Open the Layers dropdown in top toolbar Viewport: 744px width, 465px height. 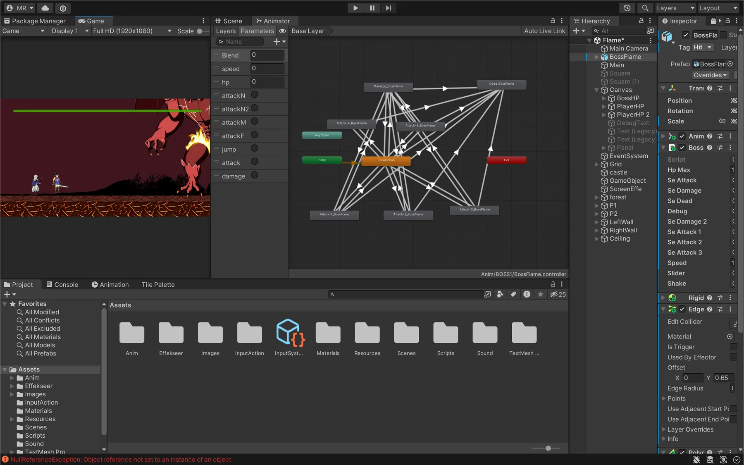[x=676, y=8]
